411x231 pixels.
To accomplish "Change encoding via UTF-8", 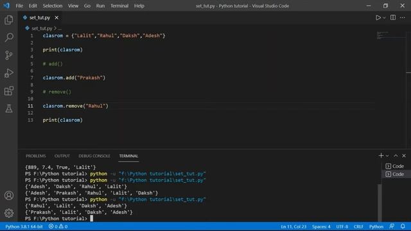I will (x=342, y=227).
